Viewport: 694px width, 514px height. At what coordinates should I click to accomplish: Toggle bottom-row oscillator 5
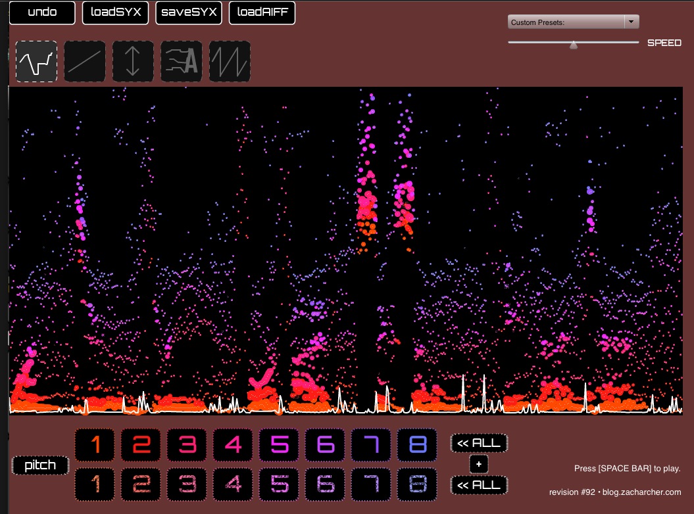[x=279, y=484]
